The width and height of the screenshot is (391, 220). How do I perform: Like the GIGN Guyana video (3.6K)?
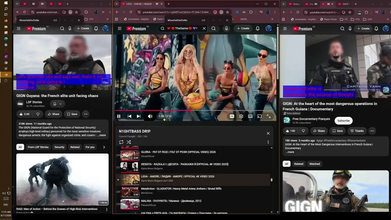pos(24,114)
